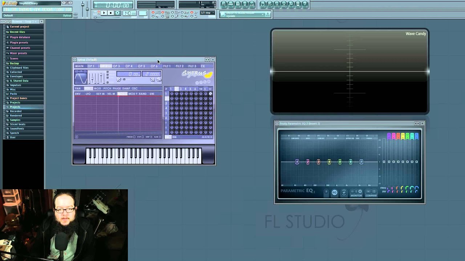Open the Fruity Parametric EQ 2 window menu
This screenshot has width=465, height=261.
277,124
